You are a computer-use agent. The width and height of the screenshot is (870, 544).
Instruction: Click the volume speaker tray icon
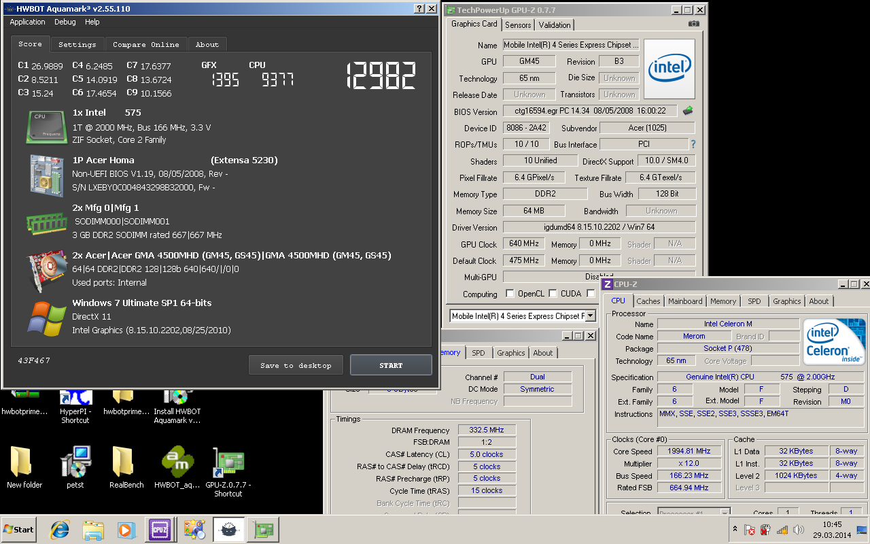pyautogui.click(x=799, y=530)
